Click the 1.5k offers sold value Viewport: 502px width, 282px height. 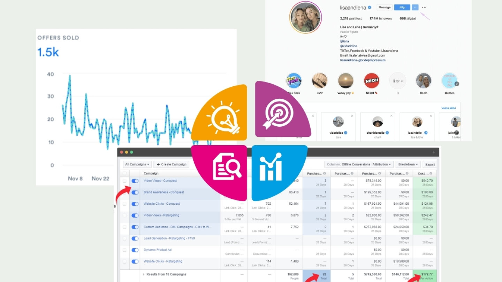(x=48, y=52)
